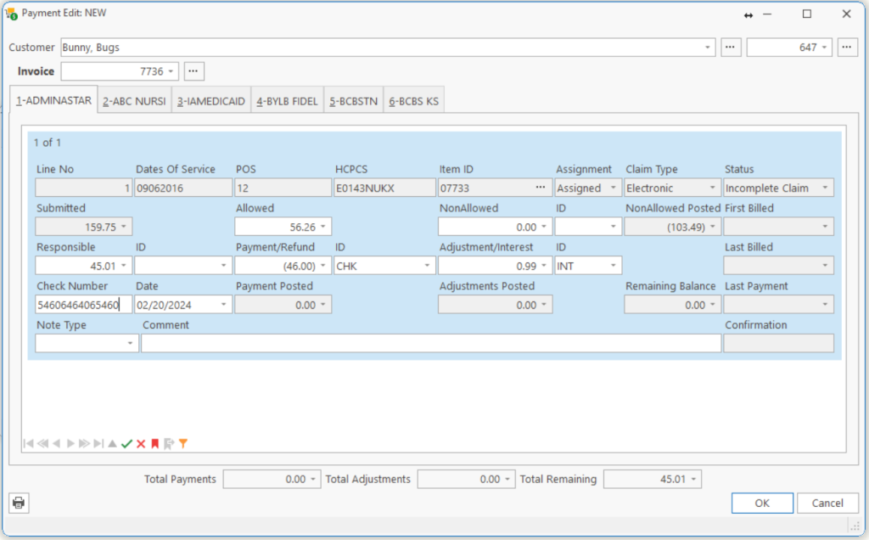The width and height of the screenshot is (869, 540).
Task: Expand the Payment ID CHK dropdown
Action: pyautogui.click(x=427, y=266)
